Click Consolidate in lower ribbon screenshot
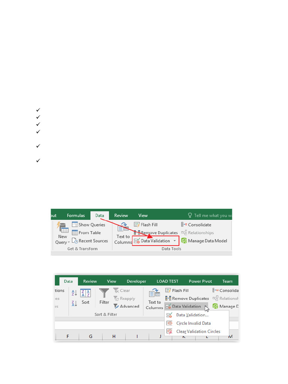The width and height of the screenshot is (288, 384). pyautogui.click(x=225, y=291)
